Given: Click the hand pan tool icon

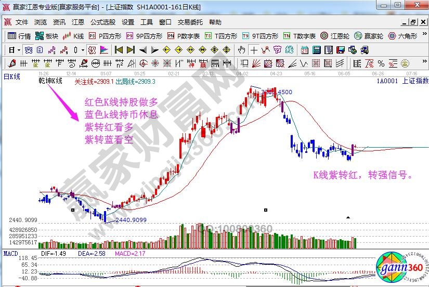Looking at the screenshot, I should pyautogui.click(x=241, y=50).
